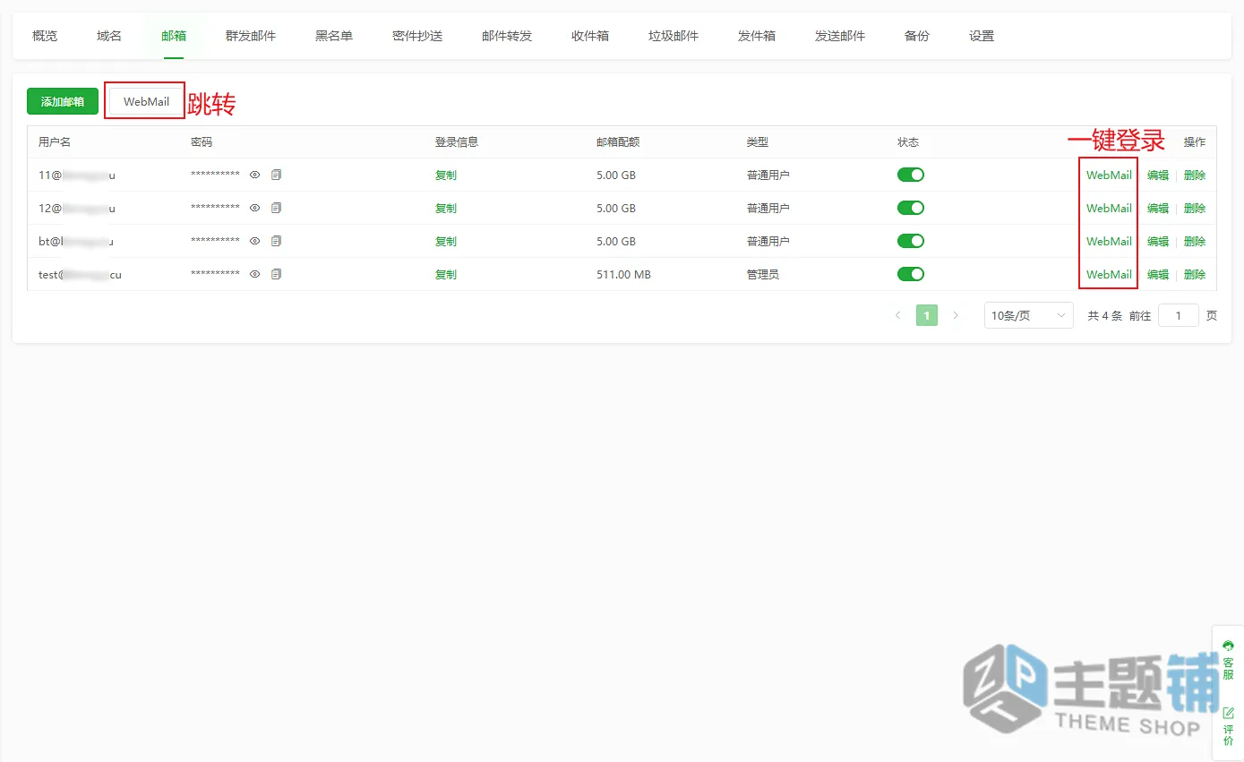This screenshot has height=762, width=1244.
Task: Open the 邮件转发 tab
Action: coord(507,37)
